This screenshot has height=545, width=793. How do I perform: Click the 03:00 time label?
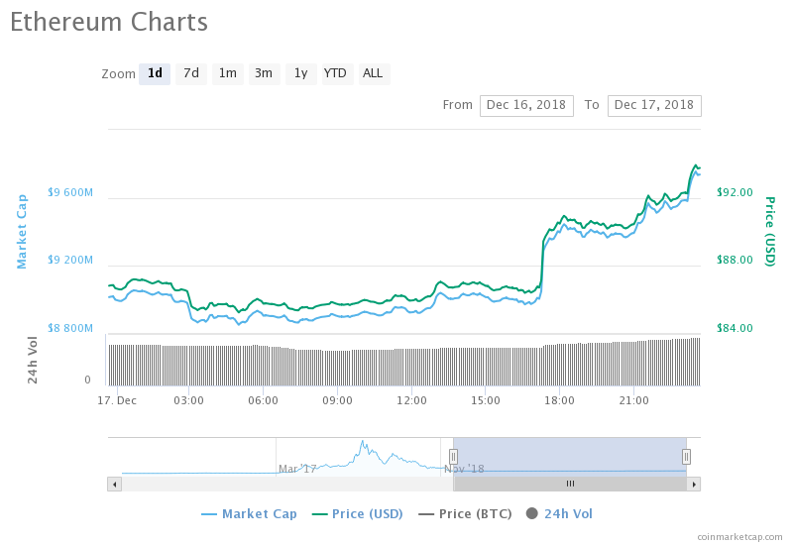pos(188,400)
